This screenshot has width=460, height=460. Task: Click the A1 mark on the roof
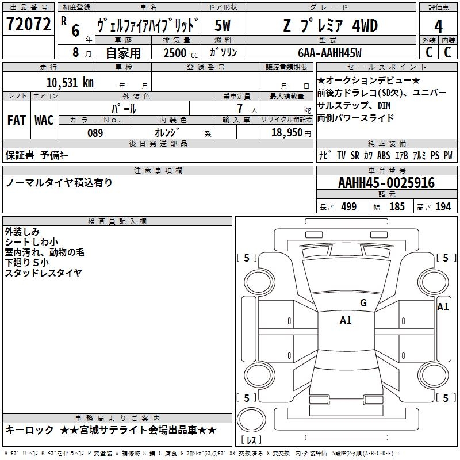[346, 320]
